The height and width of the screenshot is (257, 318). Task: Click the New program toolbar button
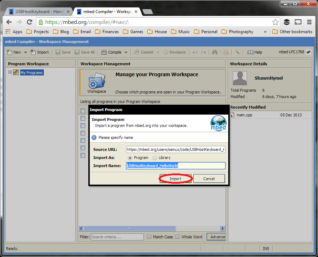click(14, 52)
